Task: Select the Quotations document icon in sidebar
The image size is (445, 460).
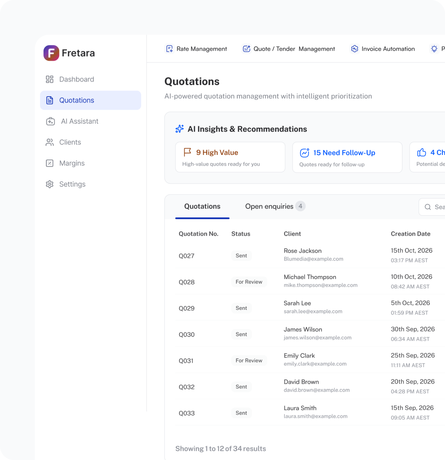Action: click(50, 100)
